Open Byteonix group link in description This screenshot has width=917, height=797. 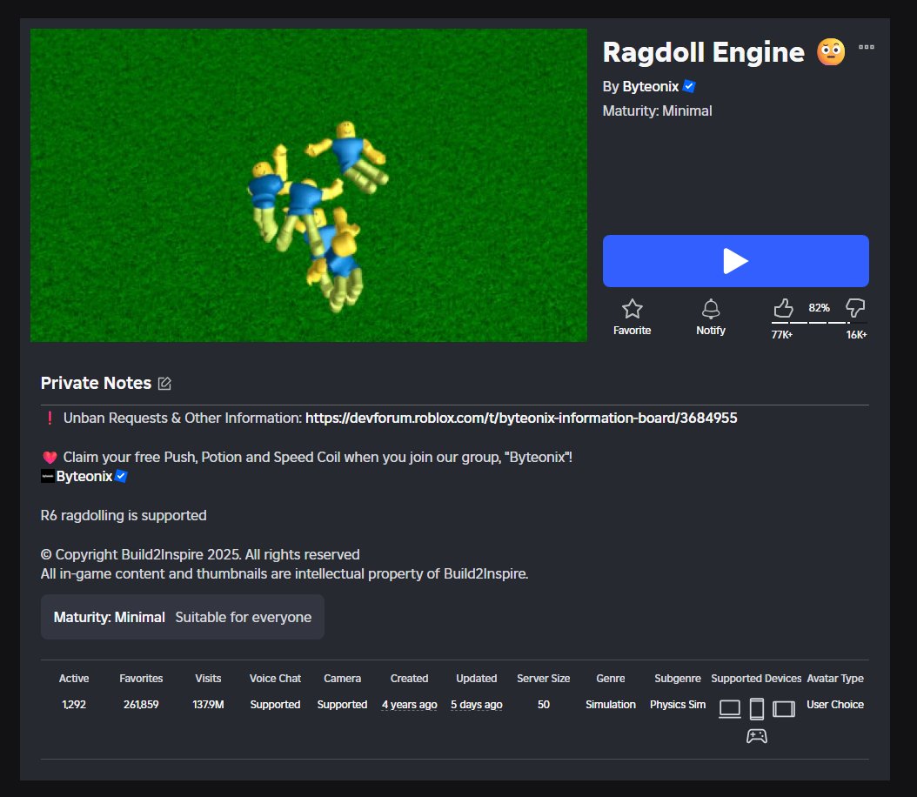pos(84,477)
